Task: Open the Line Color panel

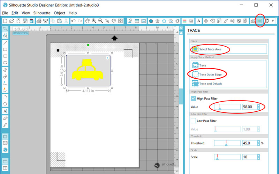Action: coord(184,21)
